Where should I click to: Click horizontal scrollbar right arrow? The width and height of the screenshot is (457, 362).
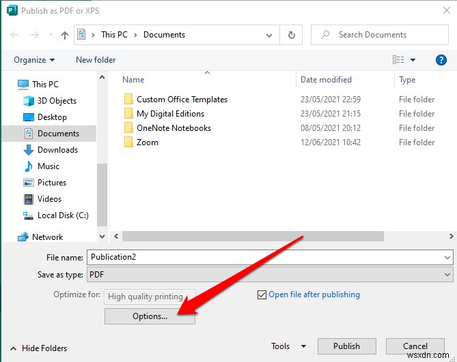[x=451, y=237]
